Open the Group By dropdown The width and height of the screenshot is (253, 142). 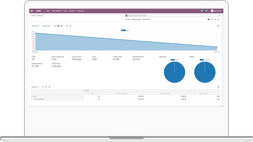[46, 26]
